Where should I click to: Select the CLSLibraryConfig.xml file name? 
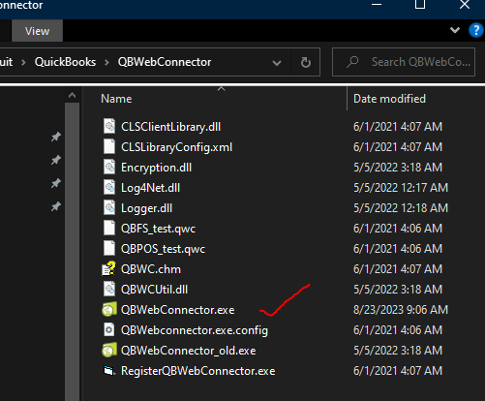(x=176, y=147)
